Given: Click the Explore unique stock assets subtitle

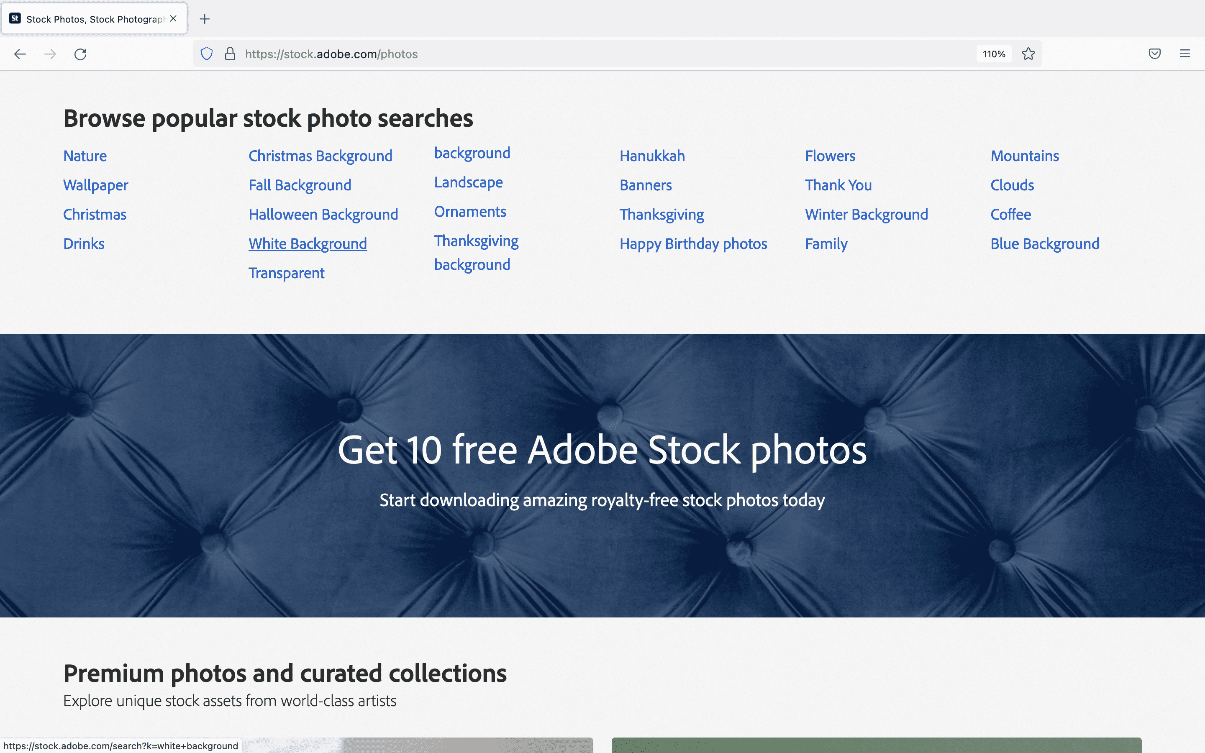Looking at the screenshot, I should 230,701.
